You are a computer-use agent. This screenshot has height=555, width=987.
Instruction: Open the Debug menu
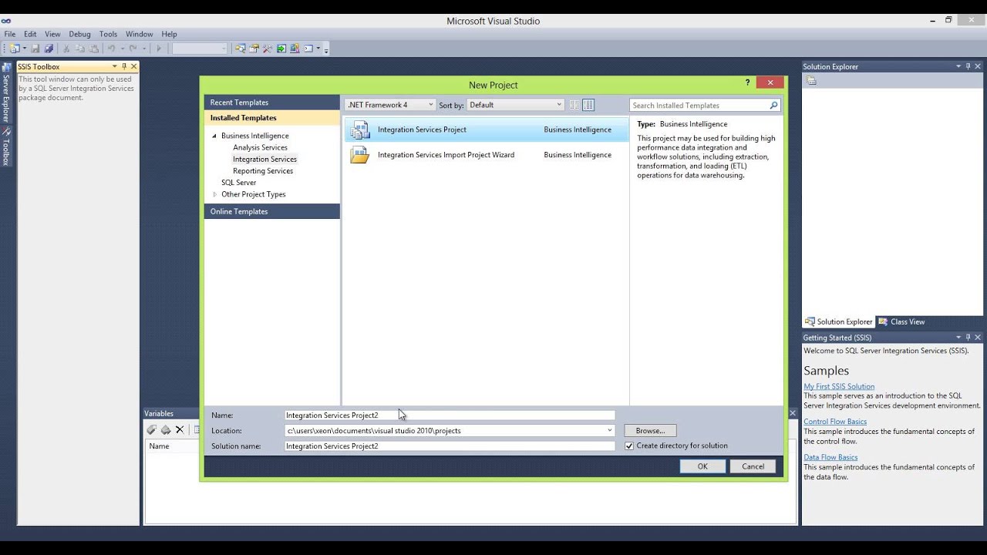[x=79, y=34]
